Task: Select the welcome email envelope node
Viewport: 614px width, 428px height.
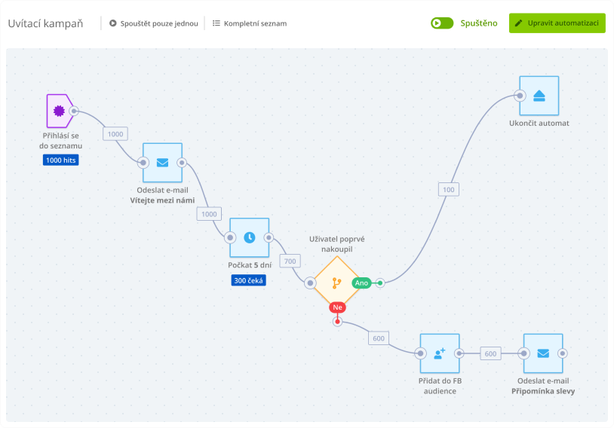Action: point(162,163)
